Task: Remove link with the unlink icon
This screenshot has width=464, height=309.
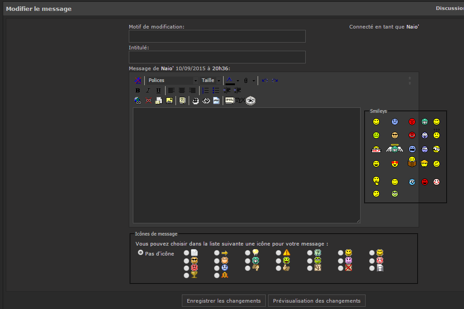Action: tap(148, 101)
